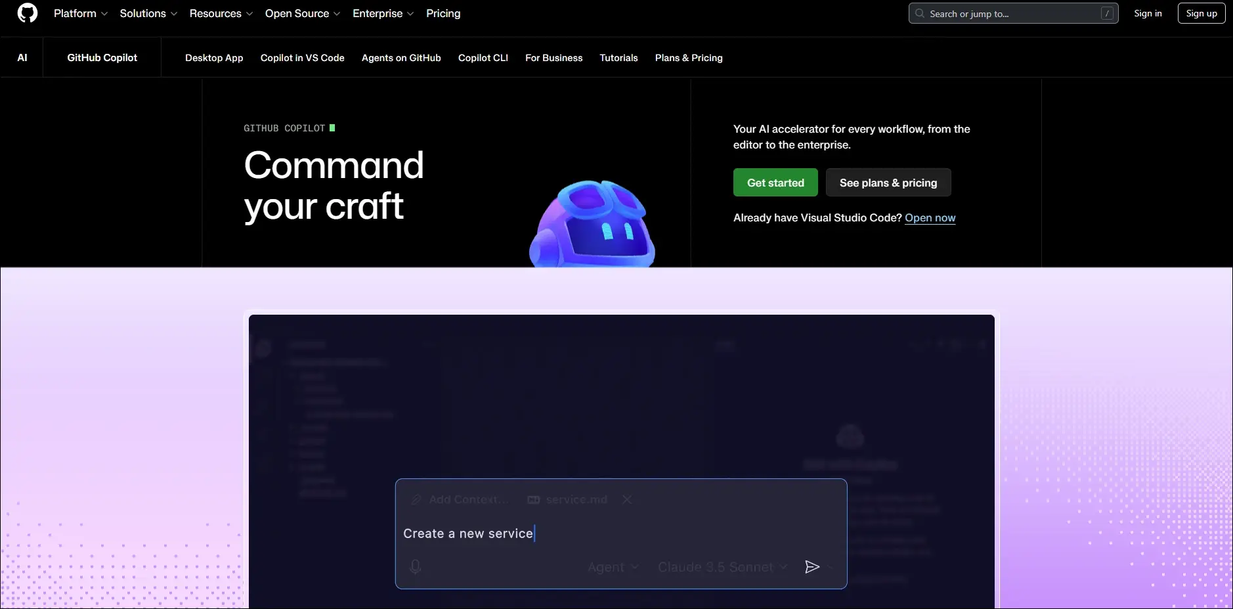Expand the Solutions dropdown

(148, 13)
